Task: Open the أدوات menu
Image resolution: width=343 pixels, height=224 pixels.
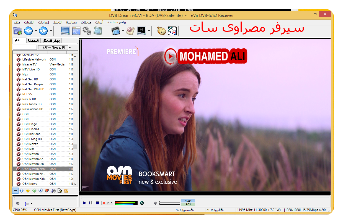Action: [x=99, y=22]
